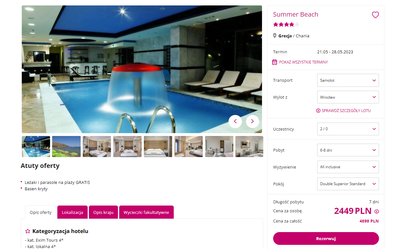
Task: Click the Rezerwuj button
Action: [326, 238]
